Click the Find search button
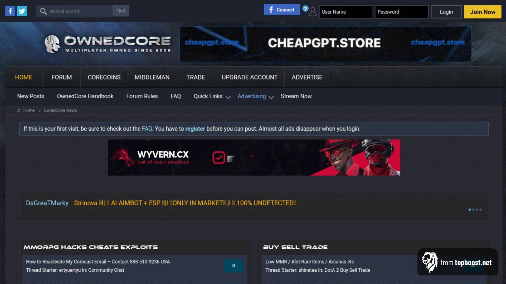Image resolution: width=506 pixels, height=284 pixels. (x=120, y=11)
